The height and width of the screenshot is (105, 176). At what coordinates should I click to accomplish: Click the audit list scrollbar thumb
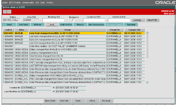pyautogui.click(x=147, y=46)
